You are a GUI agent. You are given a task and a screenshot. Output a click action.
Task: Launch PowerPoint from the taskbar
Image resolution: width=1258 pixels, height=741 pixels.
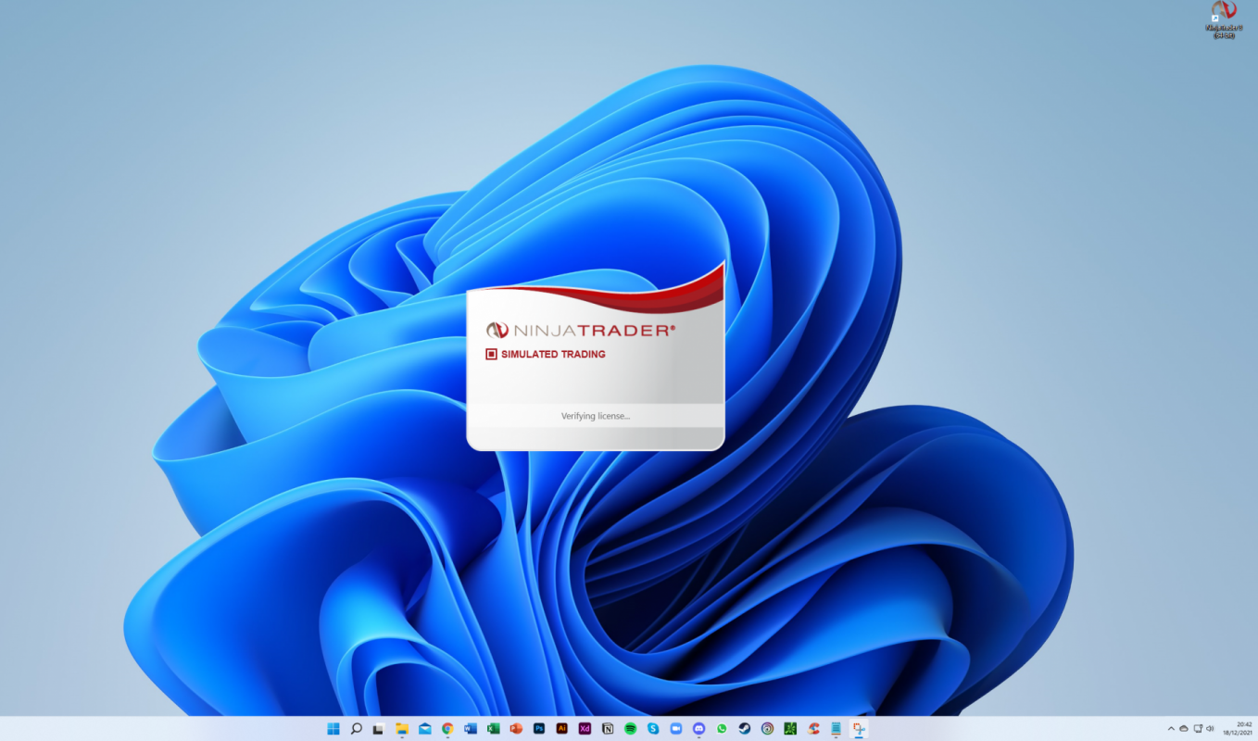[516, 729]
